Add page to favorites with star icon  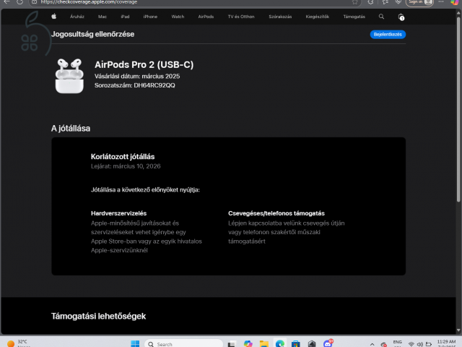pyautogui.click(x=354, y=1)
